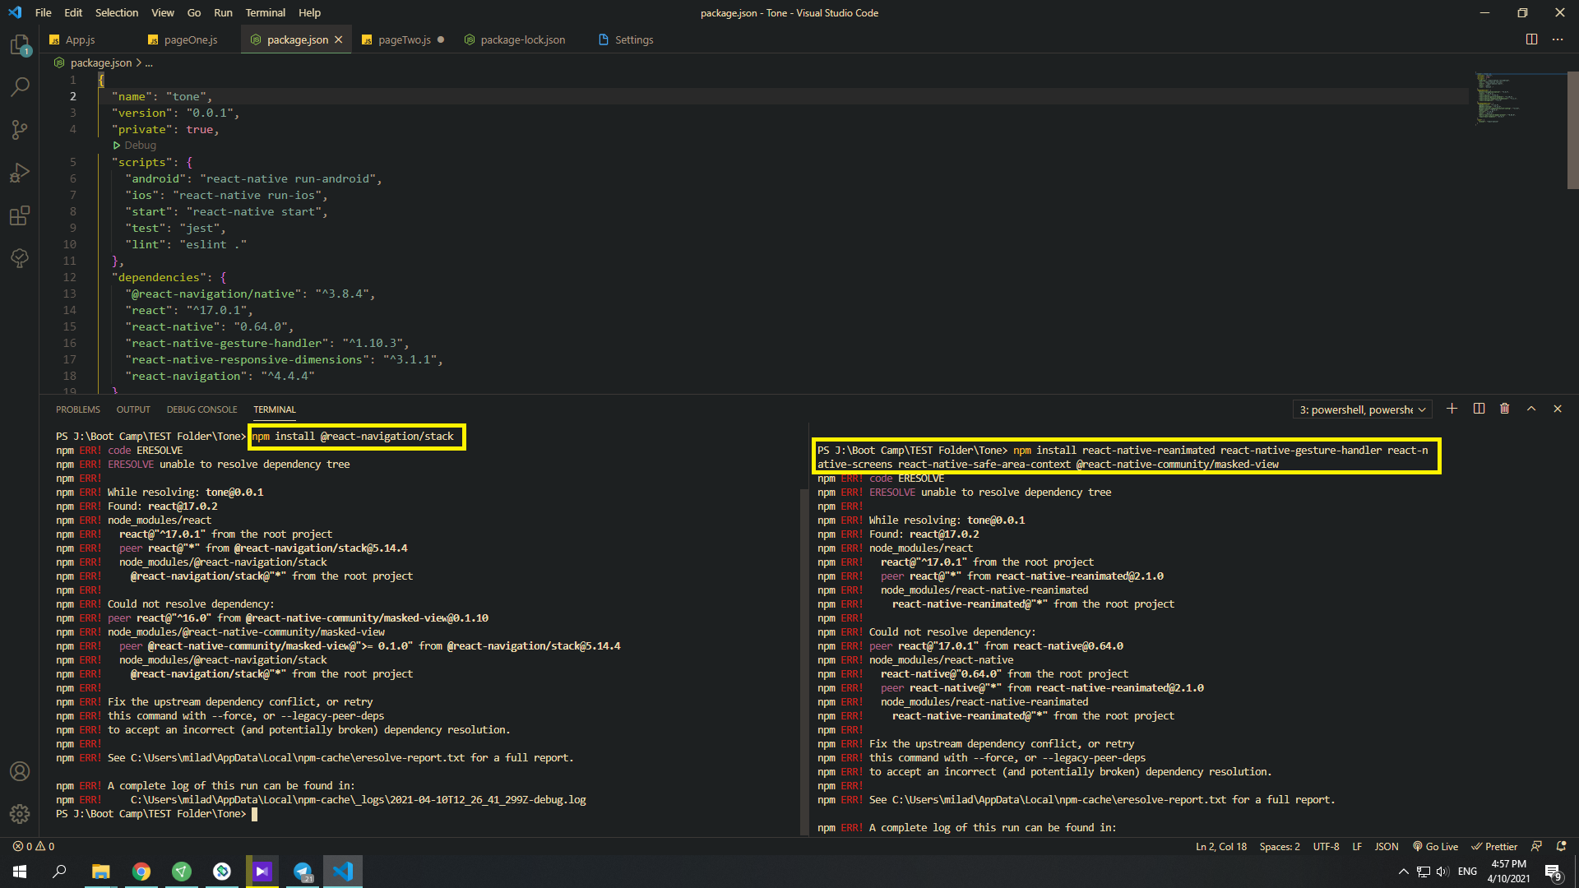The image size is (1579, 888).
Task: Open the Extensions view
Action: pos(20,215)
